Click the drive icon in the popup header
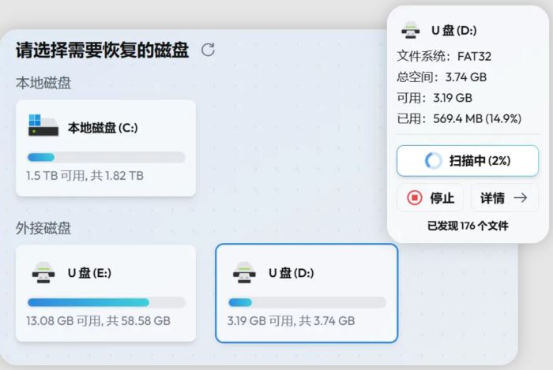Screen dimensions: 553x370 coord(410,32)
